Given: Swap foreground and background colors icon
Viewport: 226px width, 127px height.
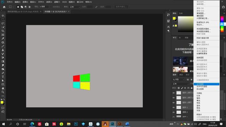Looking at the screenshot, I should coord(4,99).
